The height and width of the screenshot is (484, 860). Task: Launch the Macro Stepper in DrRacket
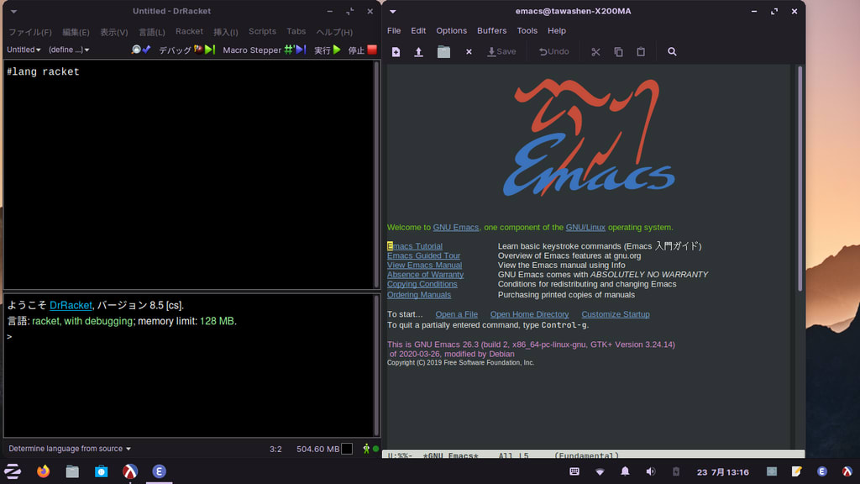pos(264,50)
